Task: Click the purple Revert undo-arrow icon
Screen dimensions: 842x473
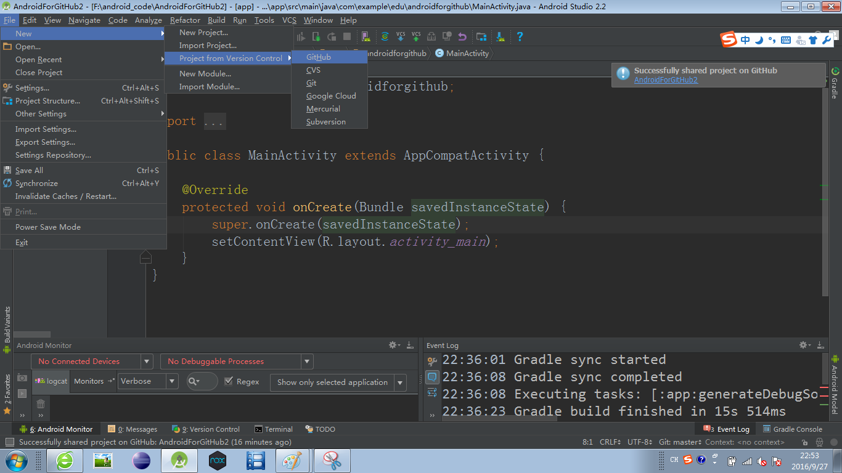Action: coord(462,36)
